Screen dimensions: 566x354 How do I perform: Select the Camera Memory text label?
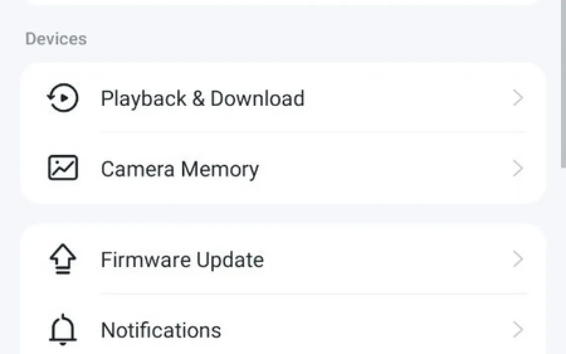[180, 169]
